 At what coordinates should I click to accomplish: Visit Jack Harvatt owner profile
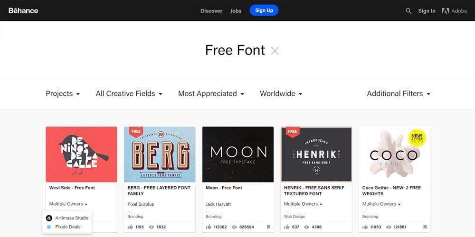pos(218,204)
